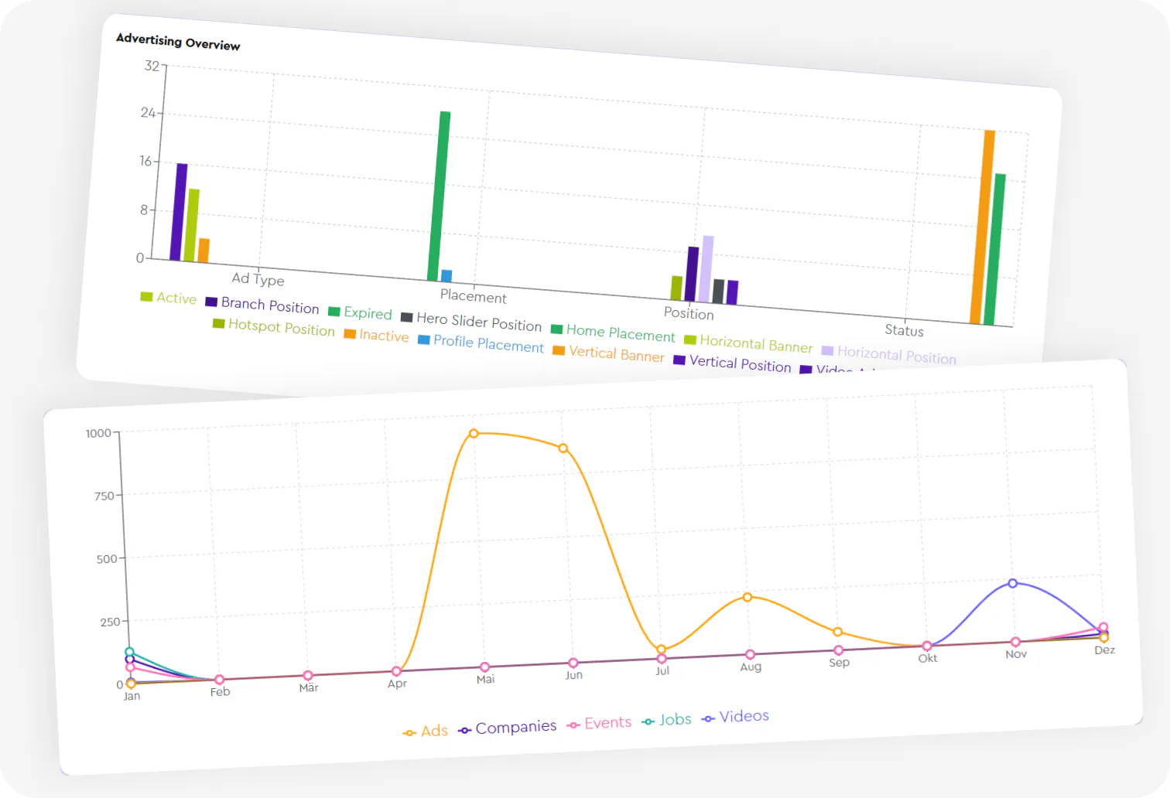Screen dimensions: 1170x798
Task: Click the Hotspot Position legend color square
Action: (x=218, y=323)
